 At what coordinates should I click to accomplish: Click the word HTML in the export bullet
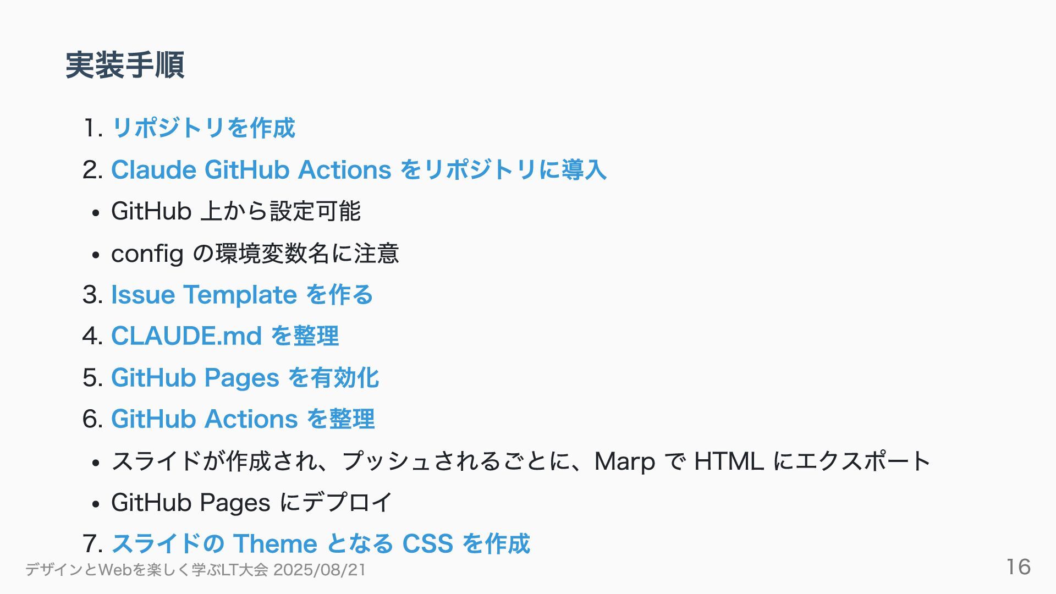pyautogui.click(x=729, y=461)
